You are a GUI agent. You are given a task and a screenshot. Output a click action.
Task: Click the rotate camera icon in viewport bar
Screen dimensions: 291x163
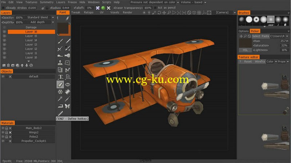tap(159, 13)
